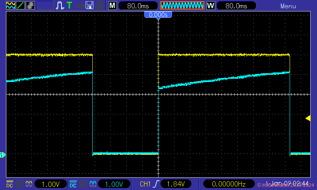Click the 0.00000Hz frequency counter readout

229,184
